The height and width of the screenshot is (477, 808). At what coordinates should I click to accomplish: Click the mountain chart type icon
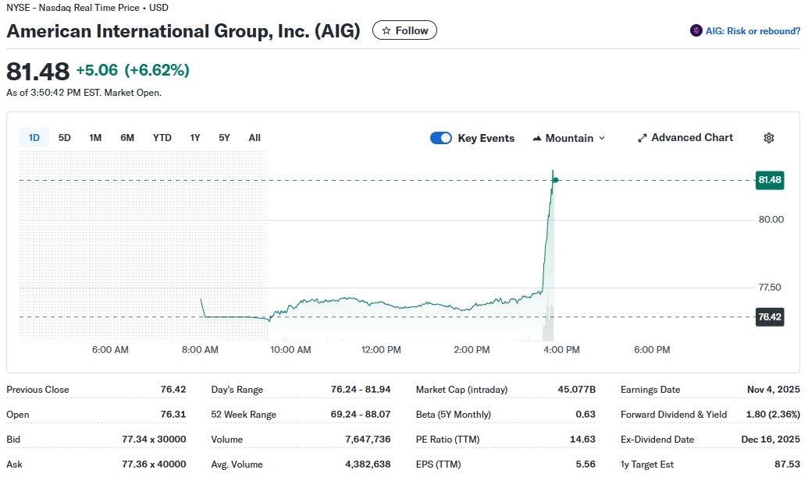pos(537,138)
